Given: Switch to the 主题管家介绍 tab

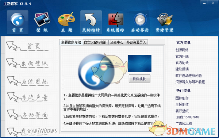Looking at the screenshot, I should coord(71,42).
